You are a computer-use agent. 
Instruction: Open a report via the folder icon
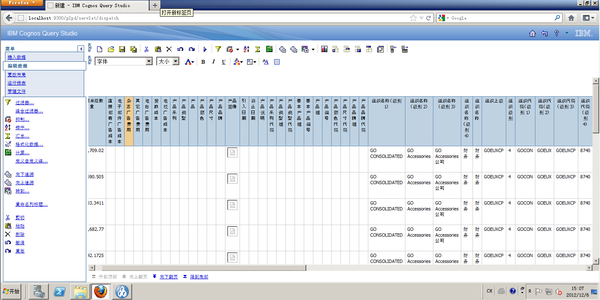click(x=111, y=49)
